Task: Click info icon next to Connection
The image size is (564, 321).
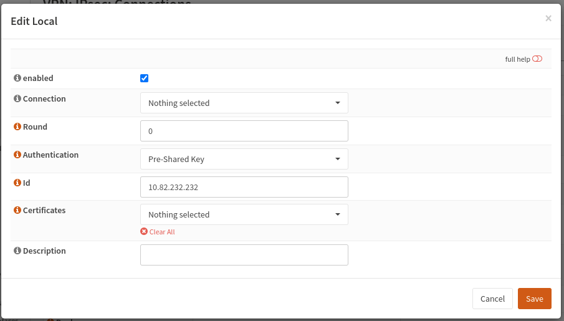Action: pyautogui.click(x=17, y=99)
